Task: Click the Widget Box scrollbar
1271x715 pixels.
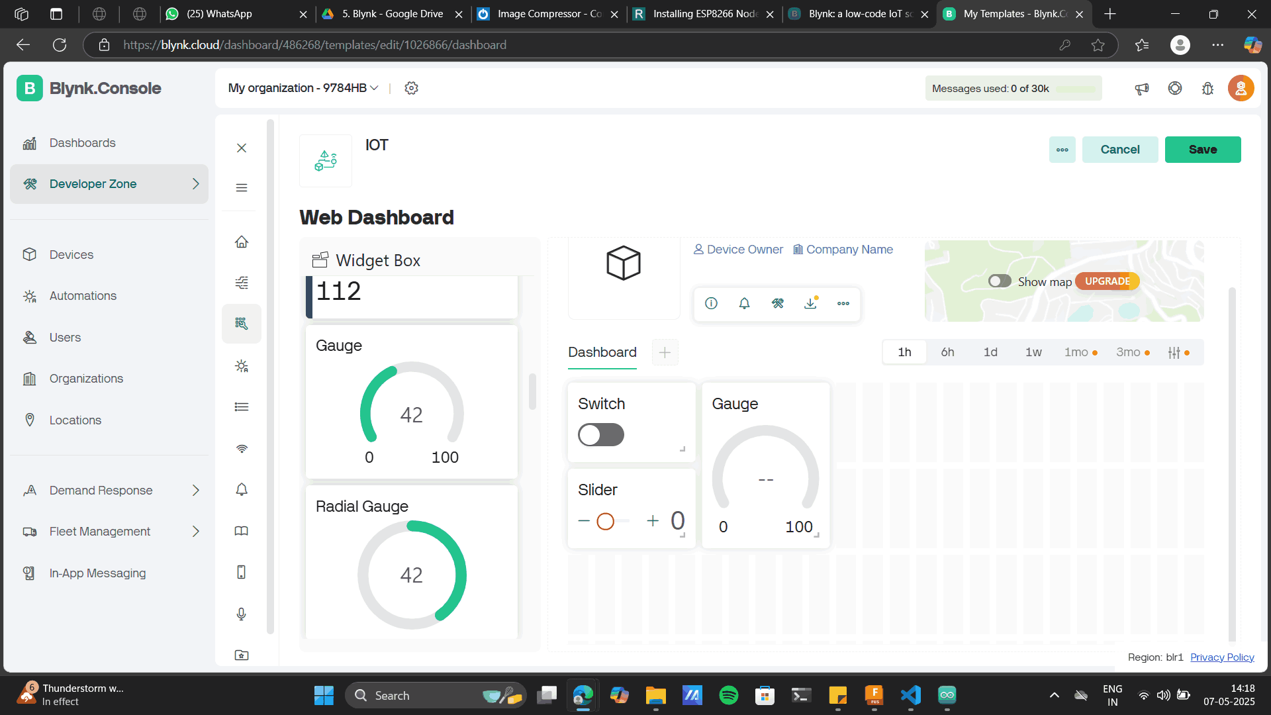Action: point(532,391)
